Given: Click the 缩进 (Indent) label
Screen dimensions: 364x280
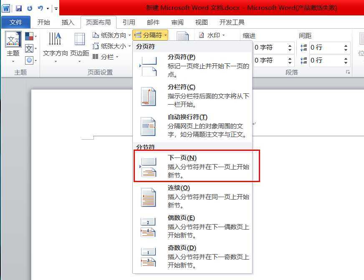Looking at the screenshot, I should point(249,36).
